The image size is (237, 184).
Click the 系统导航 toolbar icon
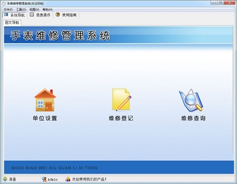6,15
